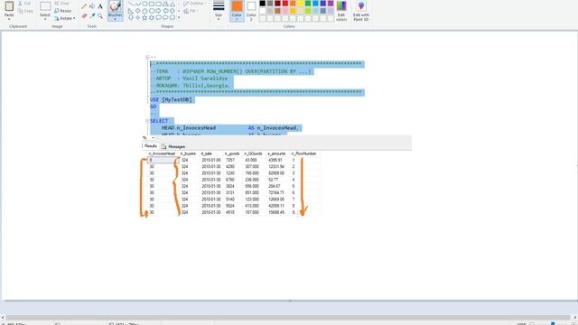Image resolution: width=578 pixels, height=325 pixels.
Task: Click the 'n_RowNumber' column header
Action: tap(303, 153)
